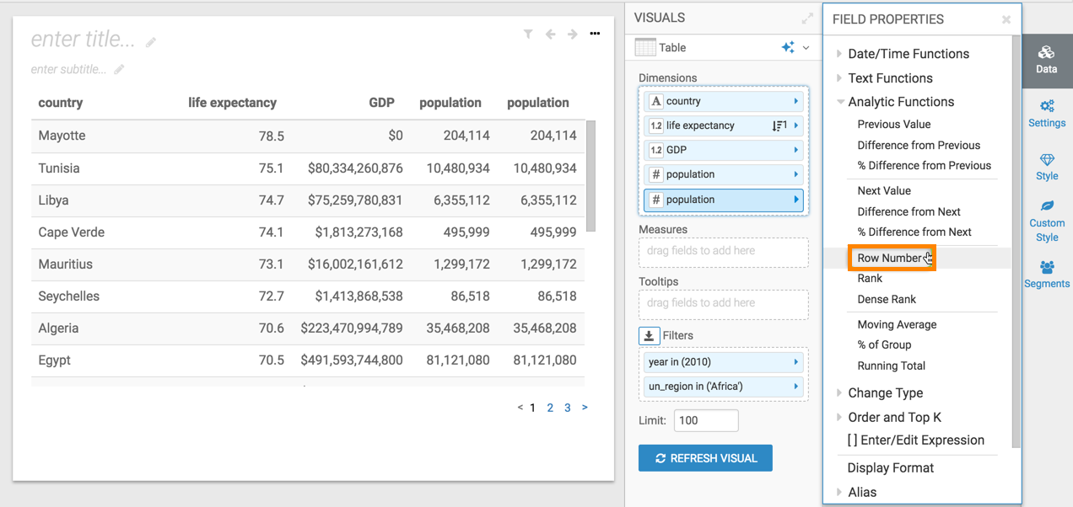
Task: Click the filter funnel icon above table
Action: [x=528, y=35]
